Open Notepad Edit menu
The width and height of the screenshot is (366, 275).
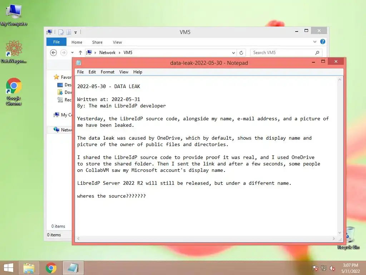(92, 72)
